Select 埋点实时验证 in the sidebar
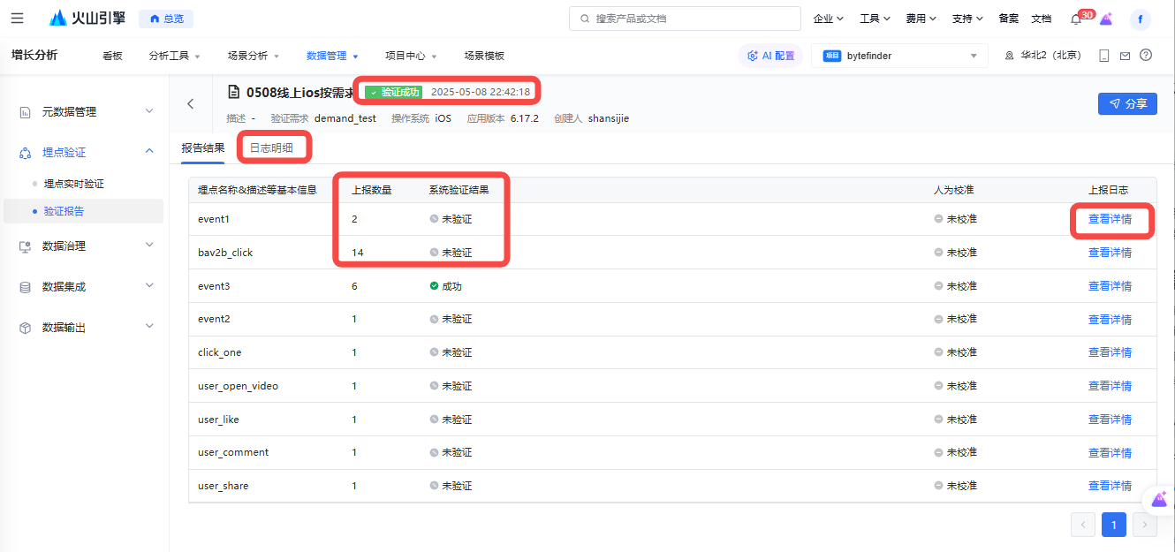The height and width of the screenshot is (552, 1175). click(x=74, y=184)
